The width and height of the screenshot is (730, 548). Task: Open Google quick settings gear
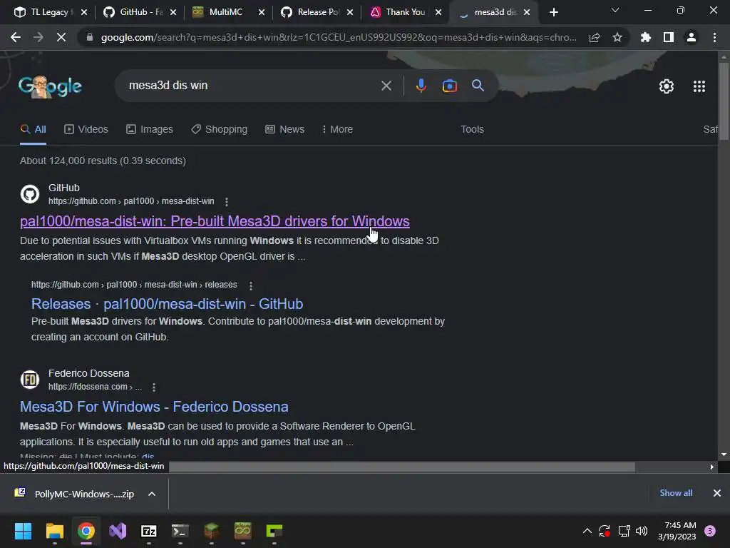(x=667, y=86)
